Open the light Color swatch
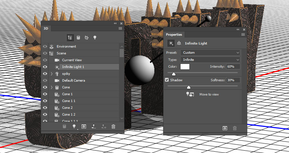The height and width of the screenshot is (153, 289). pyautogui.click(x=185, y=67)
